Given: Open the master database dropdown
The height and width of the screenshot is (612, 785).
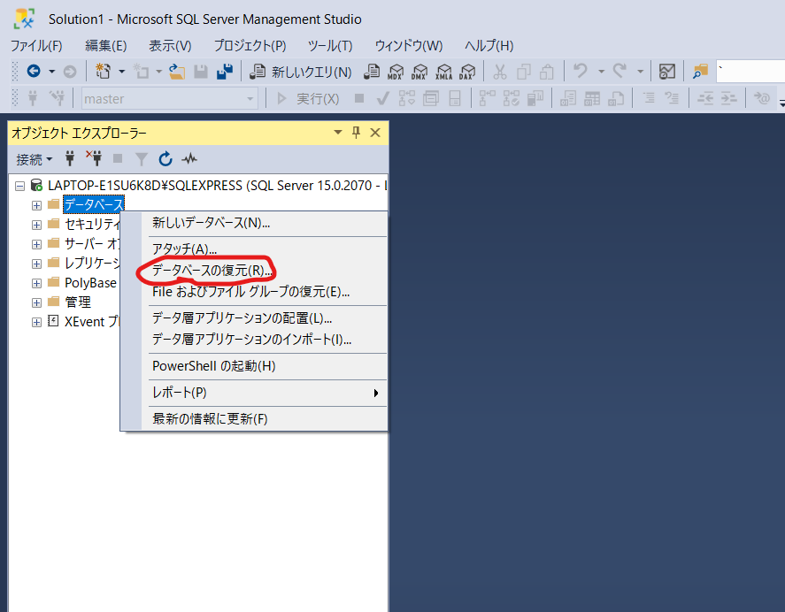Looking at the screenshot, I should coord(170,98).
